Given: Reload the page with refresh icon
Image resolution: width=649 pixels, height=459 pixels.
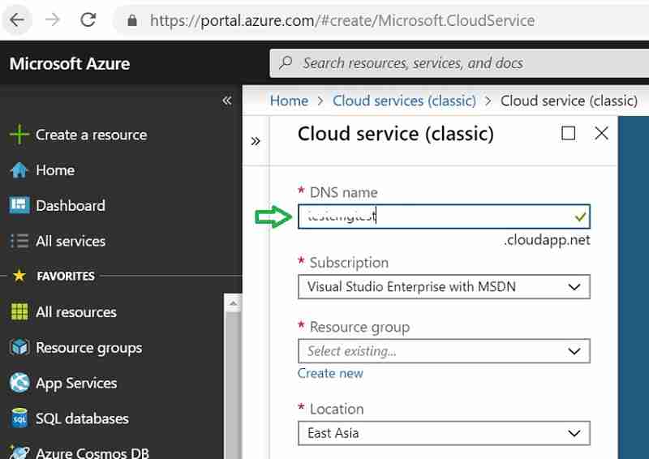Looking at the screenshot, I should click(88, 19).
